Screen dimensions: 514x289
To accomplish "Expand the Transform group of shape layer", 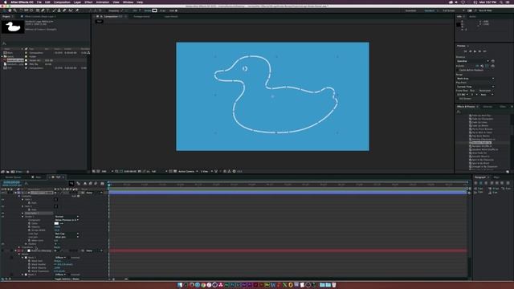I will click(19, 247).
